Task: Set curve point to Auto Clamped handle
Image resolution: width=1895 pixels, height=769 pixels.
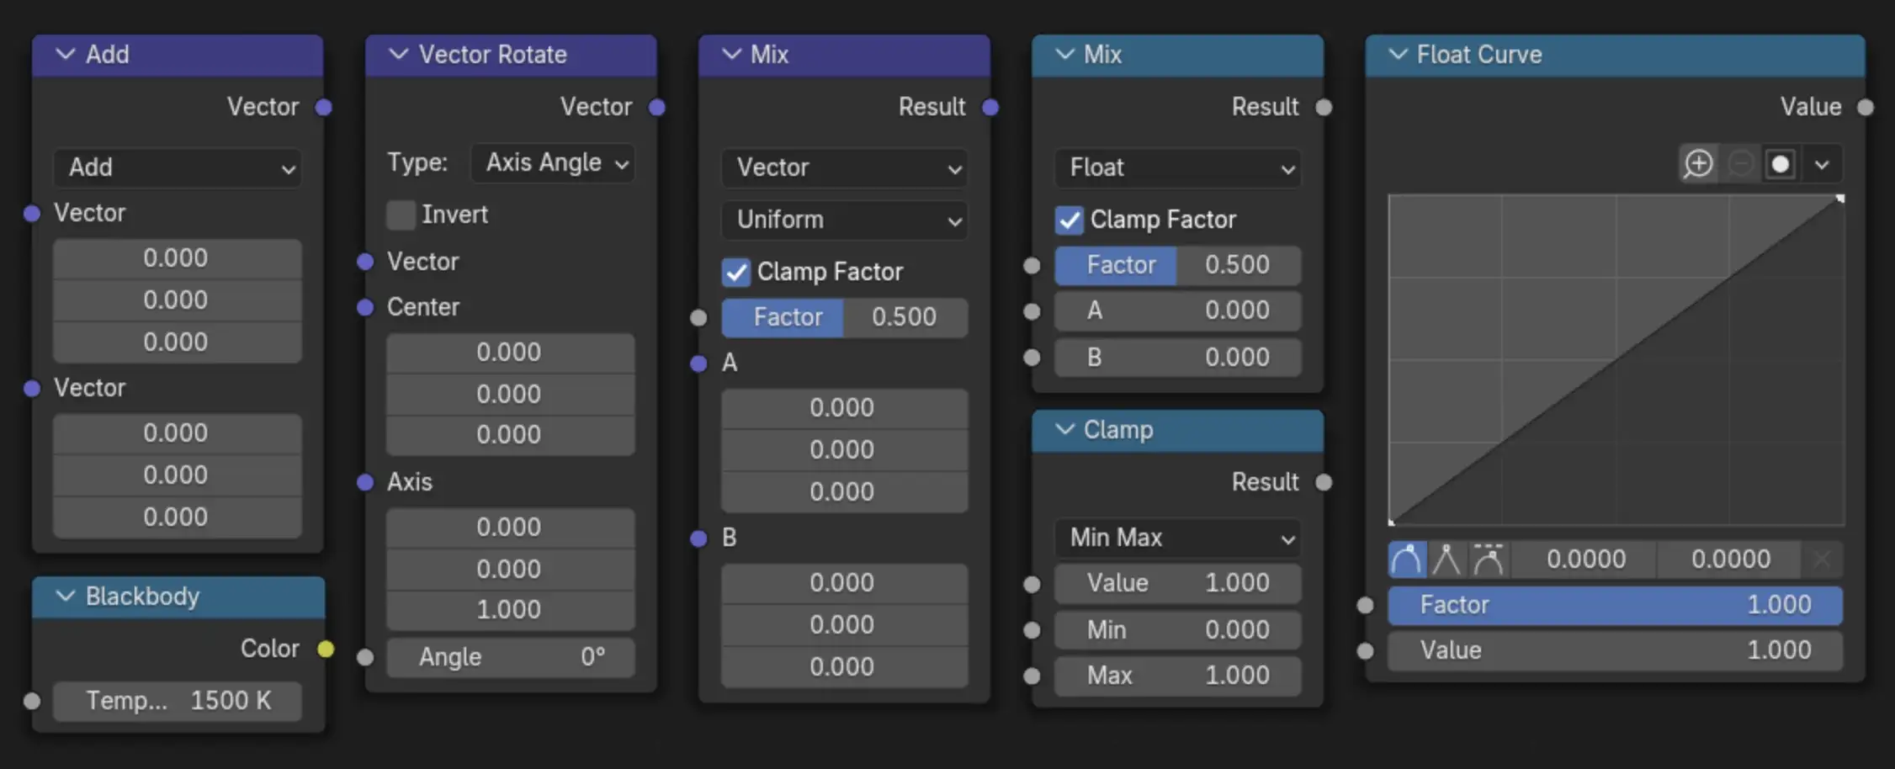Action: 1488,558
